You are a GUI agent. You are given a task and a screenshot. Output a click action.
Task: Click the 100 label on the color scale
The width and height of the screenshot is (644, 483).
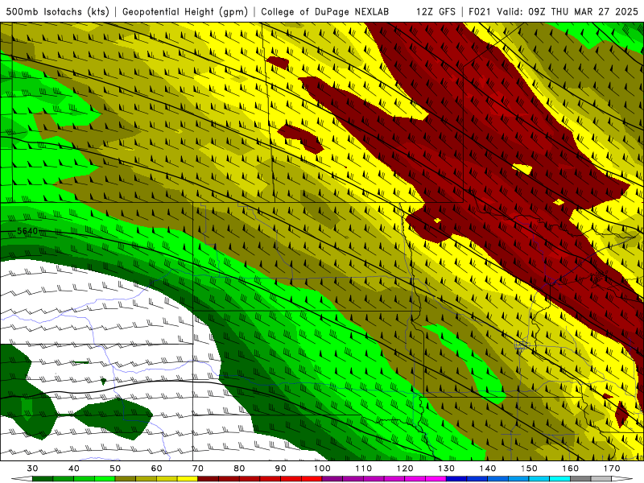322,469
